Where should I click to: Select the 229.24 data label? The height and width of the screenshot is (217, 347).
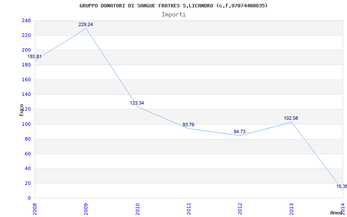pos(85,25)
